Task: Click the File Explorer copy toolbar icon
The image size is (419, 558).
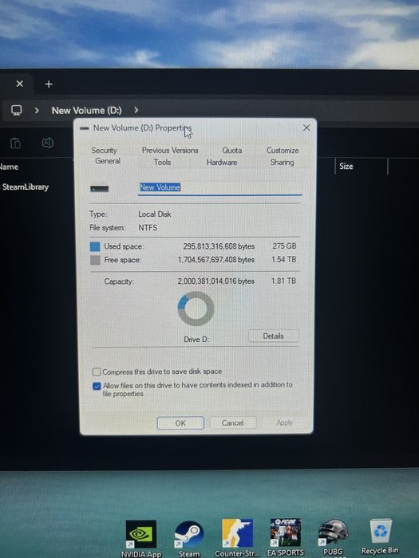Action: 15,143
